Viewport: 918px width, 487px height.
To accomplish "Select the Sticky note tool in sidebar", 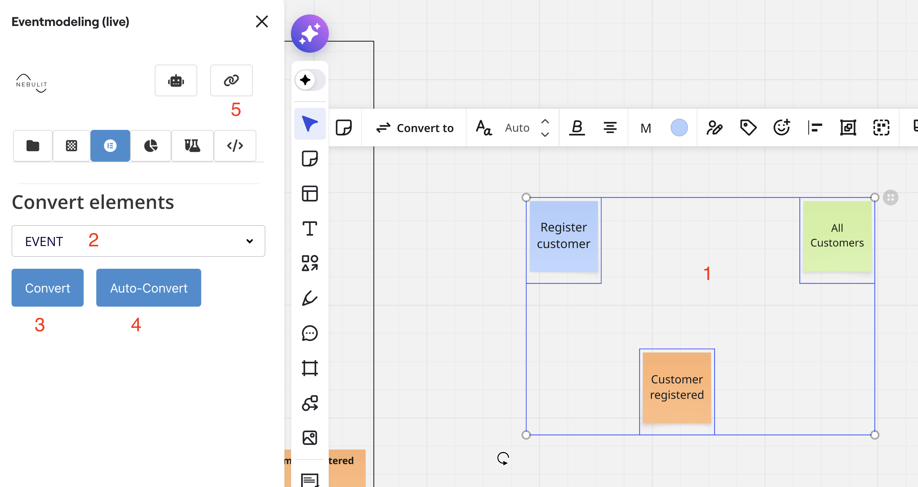I will (x=310, y=159).
